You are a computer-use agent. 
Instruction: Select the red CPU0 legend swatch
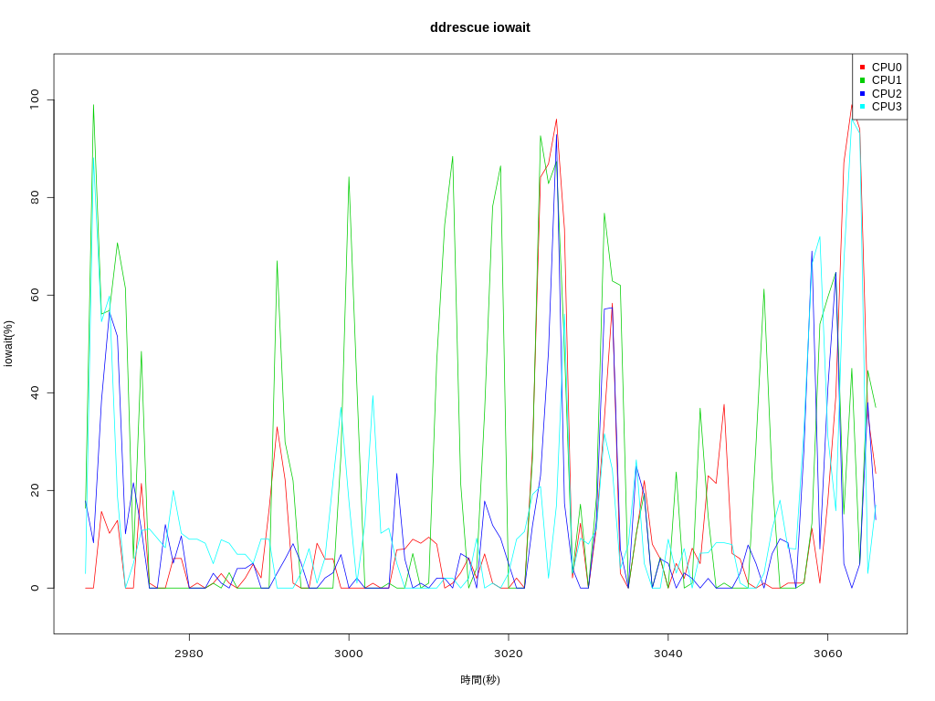862,67
